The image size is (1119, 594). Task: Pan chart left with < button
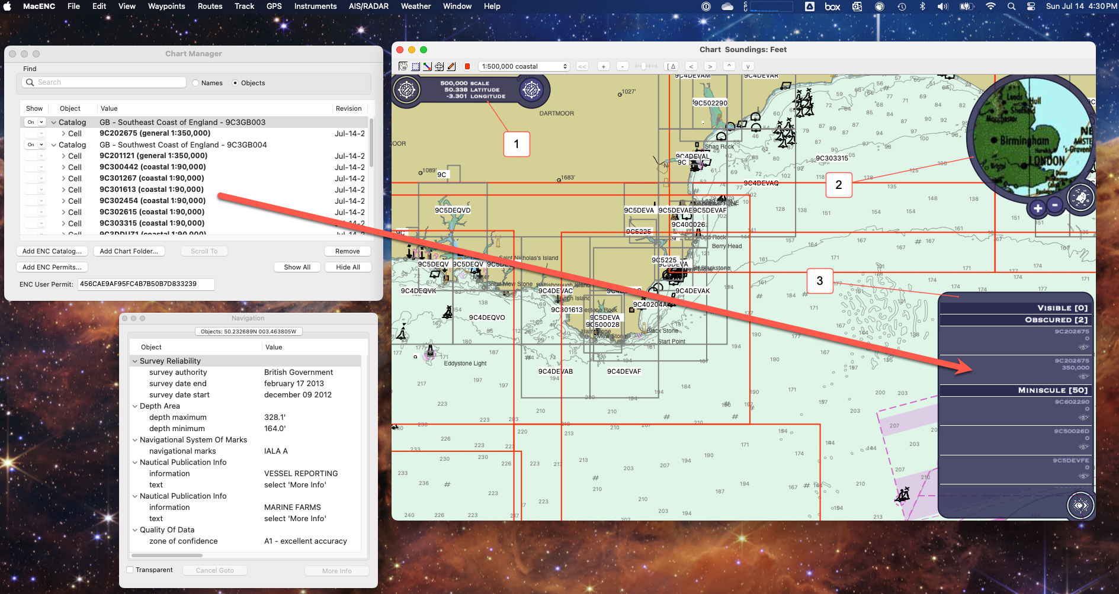[691, 66]
